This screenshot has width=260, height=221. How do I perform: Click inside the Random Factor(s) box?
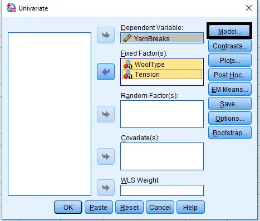click(162, 114)
